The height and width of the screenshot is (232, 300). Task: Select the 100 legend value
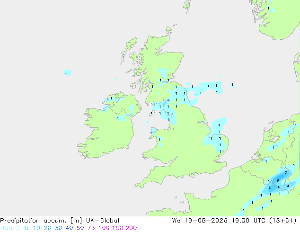click(x=104, y=228)
